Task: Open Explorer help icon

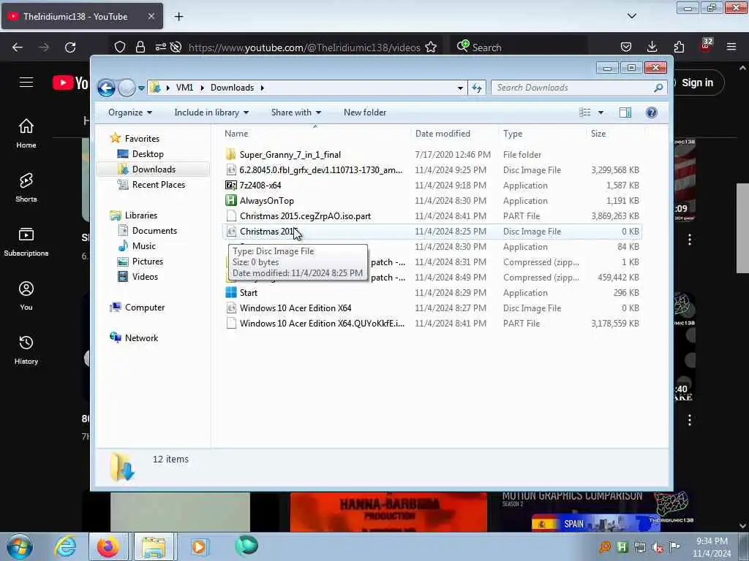Action: coord(651,112)
